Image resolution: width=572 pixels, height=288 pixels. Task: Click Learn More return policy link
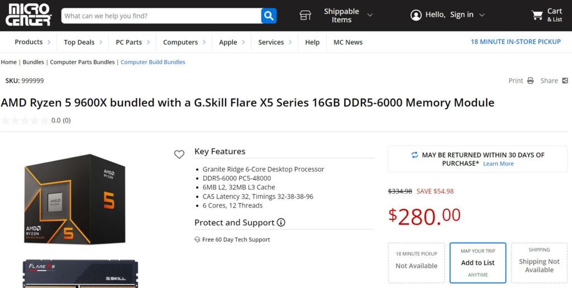[498, 164]
